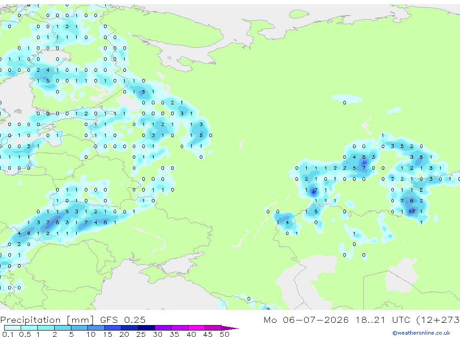This screenshot has height=337, width=460.
Task: Pick the 5–10 mm legend color swatch
Action: click(80, 328)
